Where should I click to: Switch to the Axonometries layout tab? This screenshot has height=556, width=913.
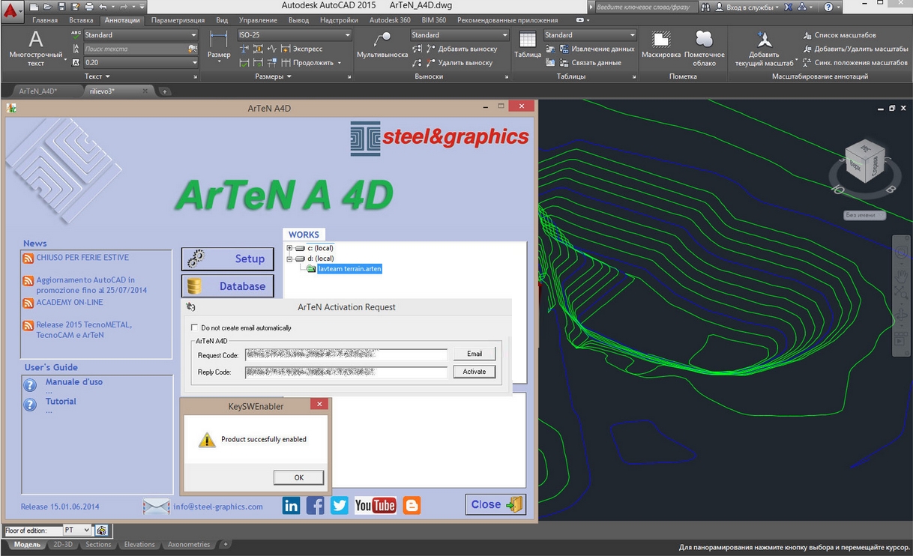[x=189, y=545]
